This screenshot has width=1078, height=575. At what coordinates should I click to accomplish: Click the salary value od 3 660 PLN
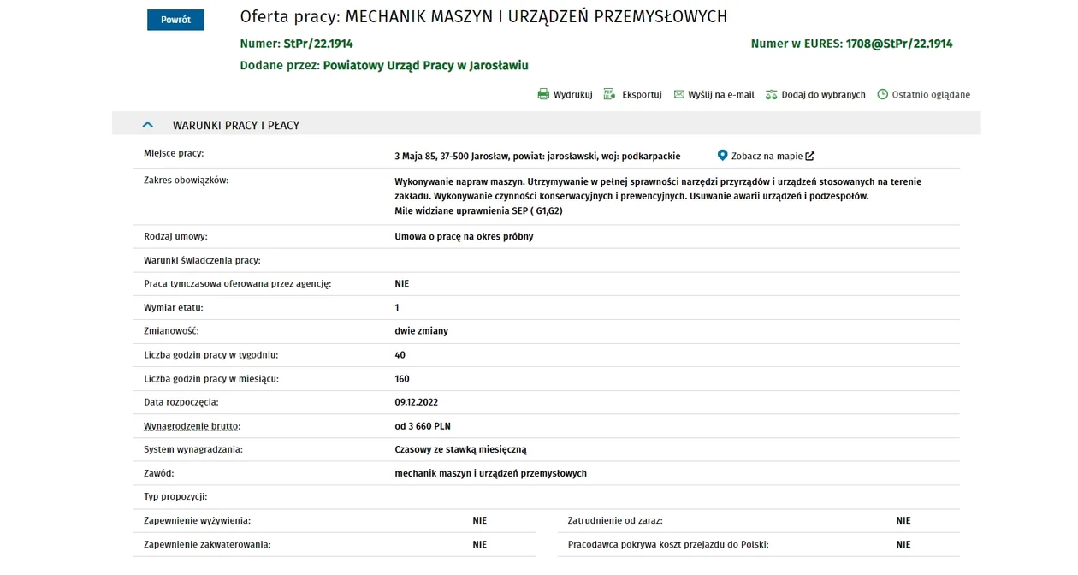(423, 426)
